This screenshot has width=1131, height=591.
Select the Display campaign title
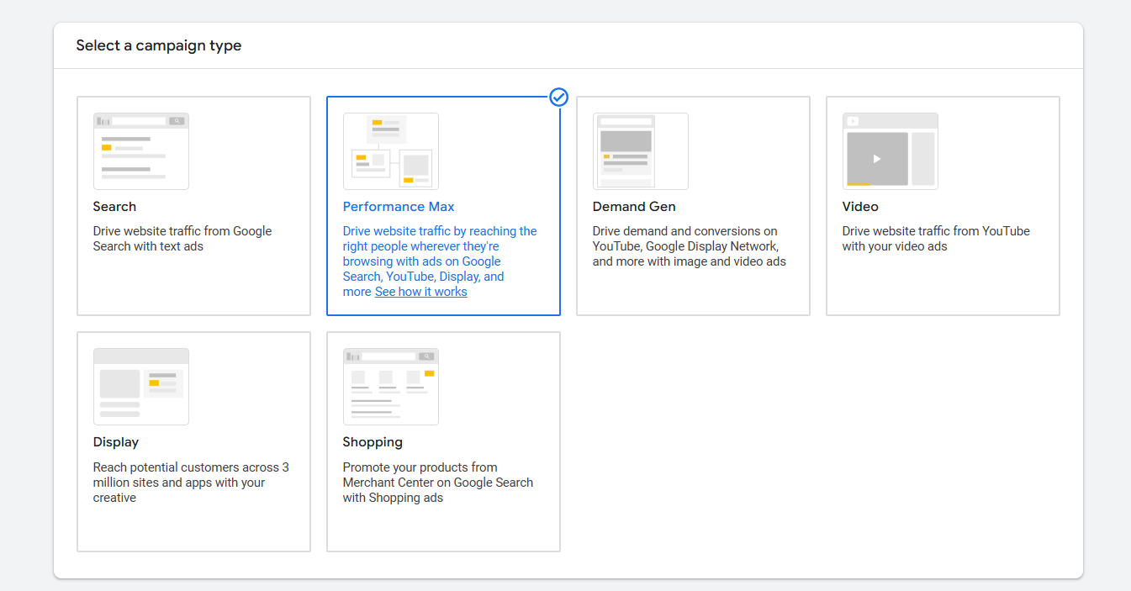click(x=116, y=442)
